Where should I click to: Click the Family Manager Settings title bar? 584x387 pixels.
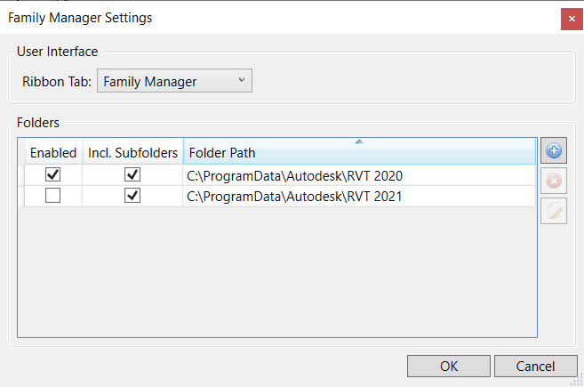[267, 18]
